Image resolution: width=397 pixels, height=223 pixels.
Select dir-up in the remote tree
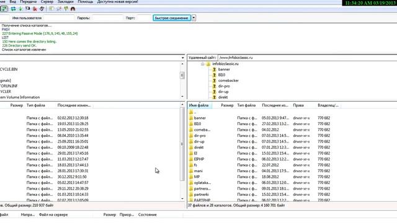tap(223, 92)
